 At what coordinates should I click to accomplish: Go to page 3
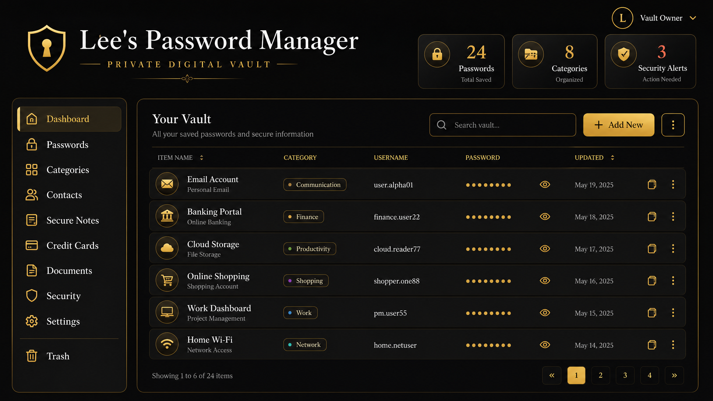(x=625, y=375)
